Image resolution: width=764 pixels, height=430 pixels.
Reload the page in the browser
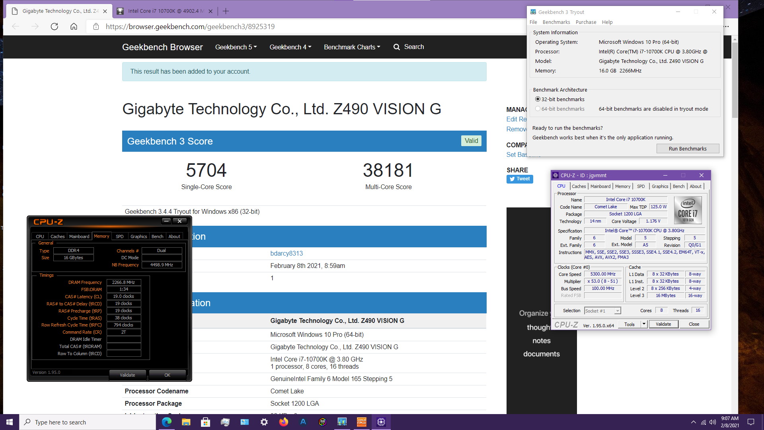click(55, 27)
